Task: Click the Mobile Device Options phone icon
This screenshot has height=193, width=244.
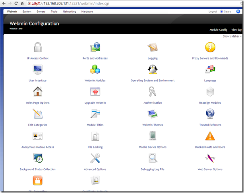Action: coord(153,136)
